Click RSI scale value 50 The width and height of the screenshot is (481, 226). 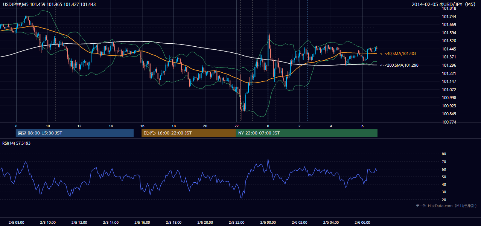pyautogui.click(x=444, y=177)
